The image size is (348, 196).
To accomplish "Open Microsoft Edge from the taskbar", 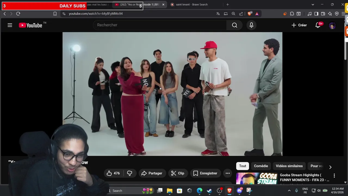I will tap(200, 191).
